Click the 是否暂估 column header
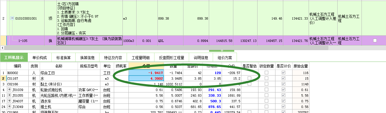Screen dimensions: 386x113 (x=249, y=66)
